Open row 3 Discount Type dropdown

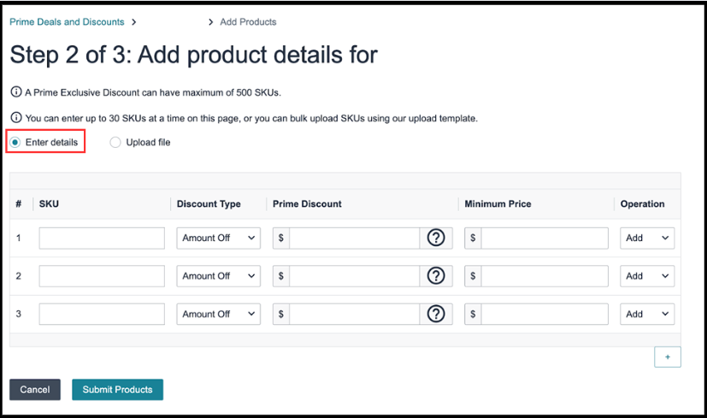[218, 314]
